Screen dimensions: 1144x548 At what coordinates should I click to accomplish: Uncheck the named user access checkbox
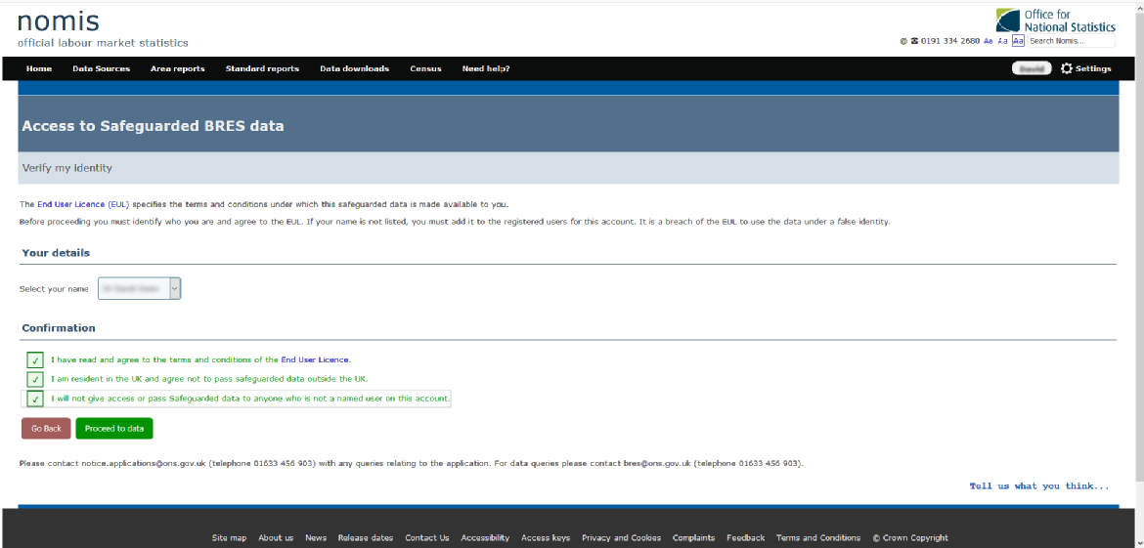point(35,399)
